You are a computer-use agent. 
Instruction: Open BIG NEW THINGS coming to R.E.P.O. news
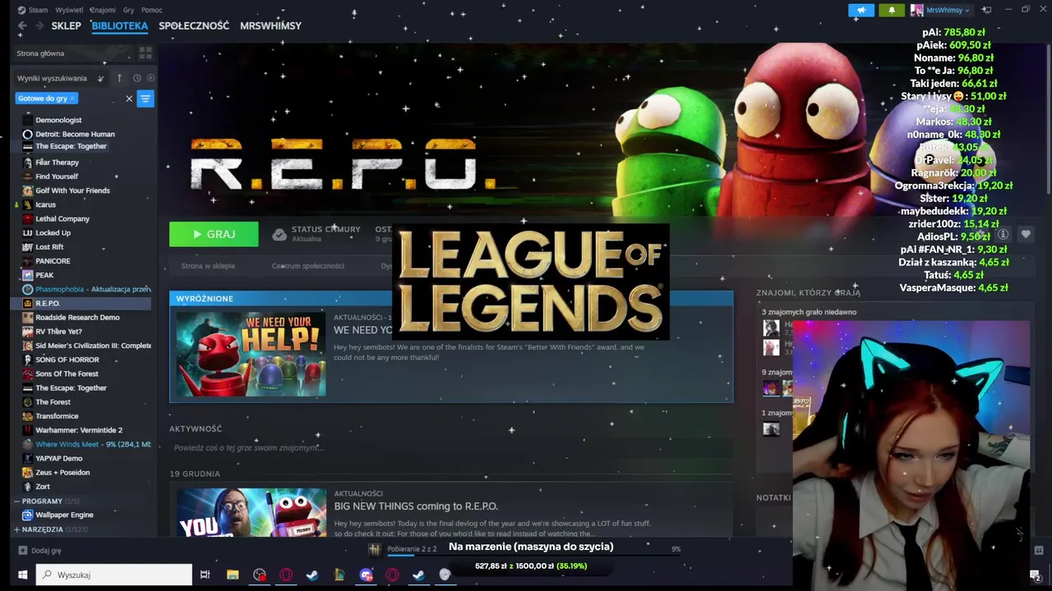point(416,506)
